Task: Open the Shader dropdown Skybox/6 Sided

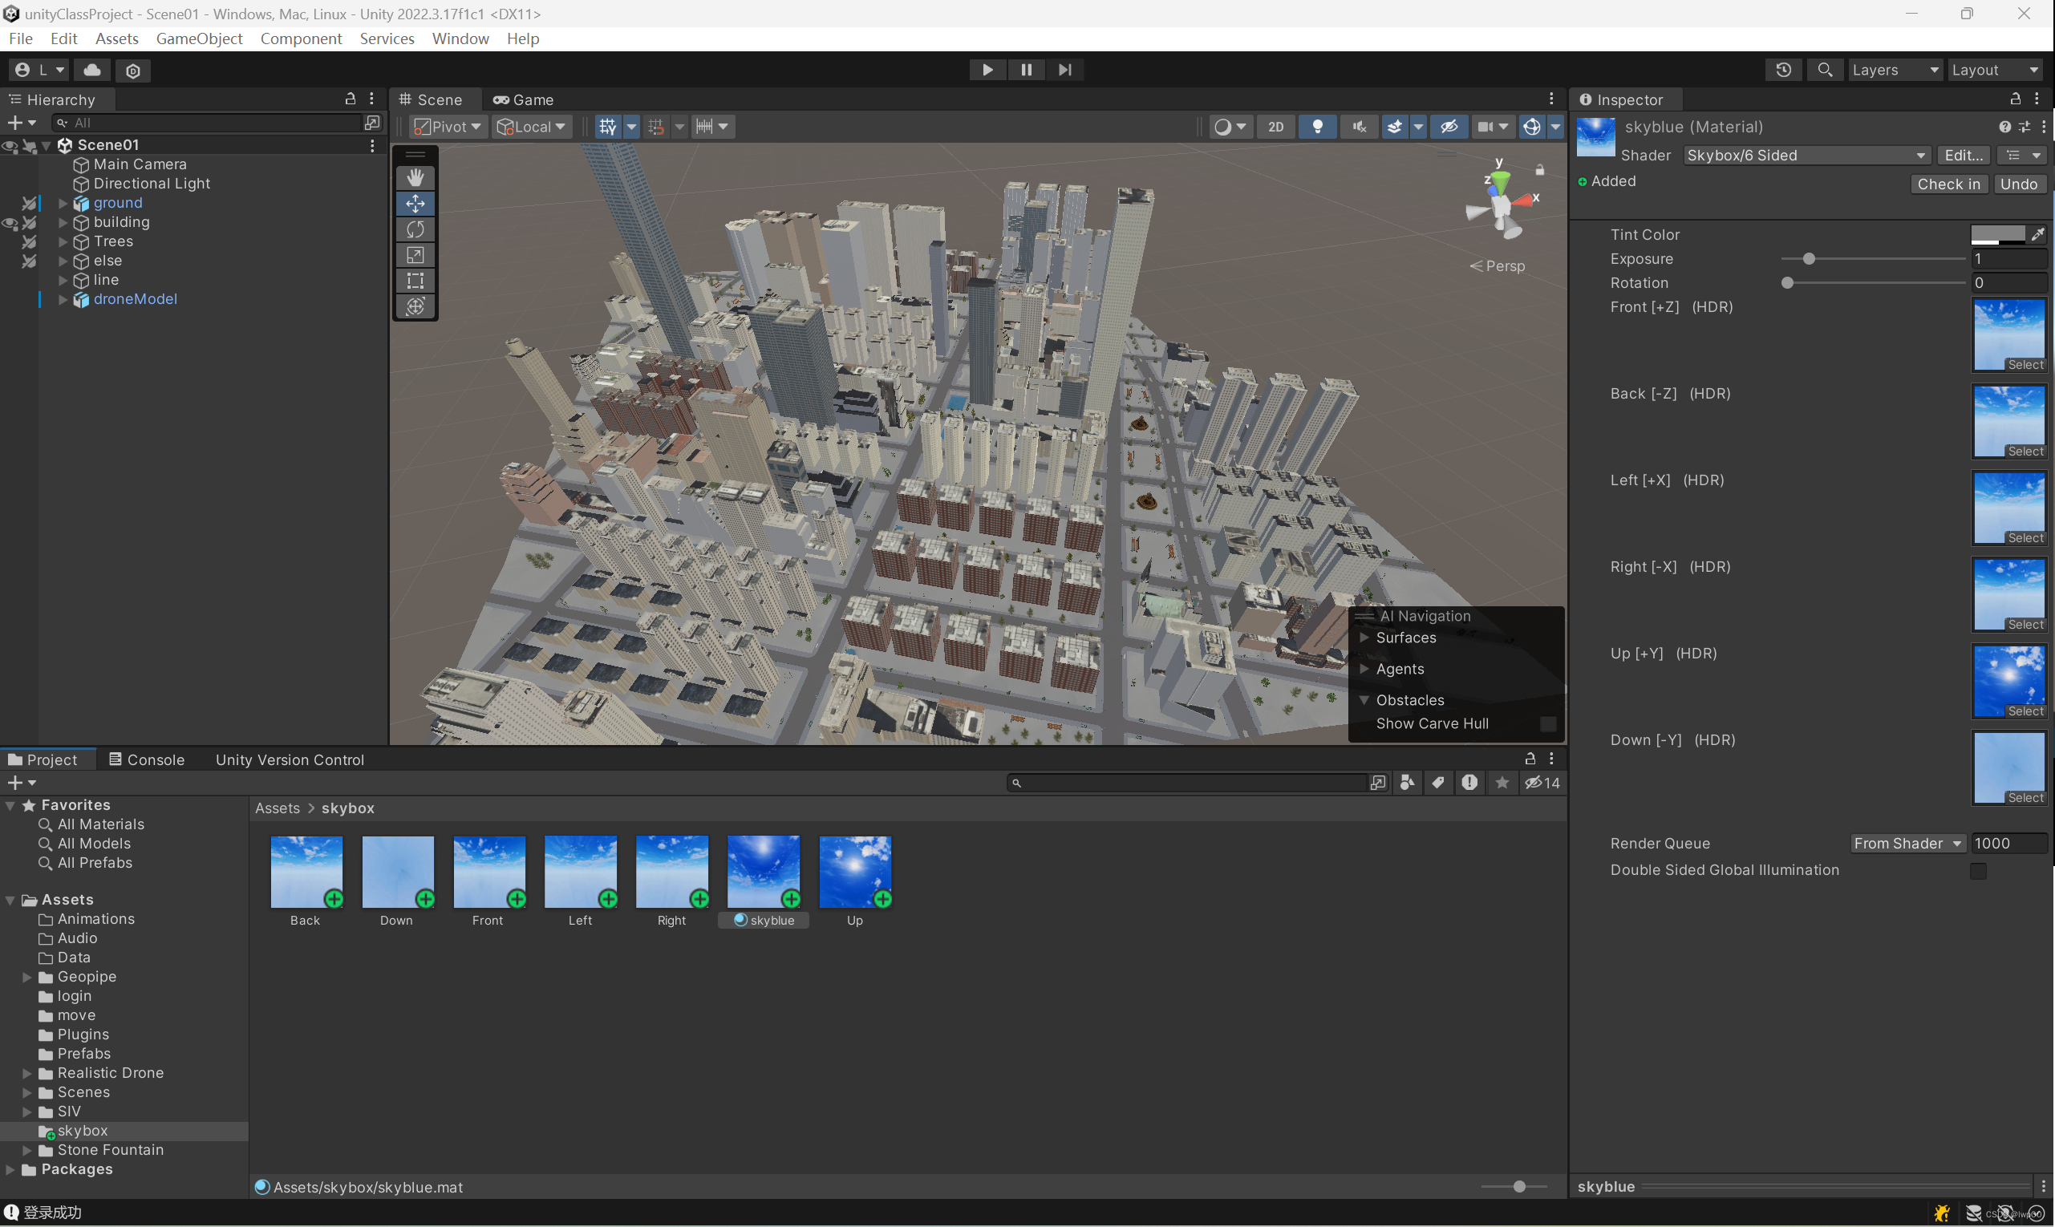Action: 1806,156
